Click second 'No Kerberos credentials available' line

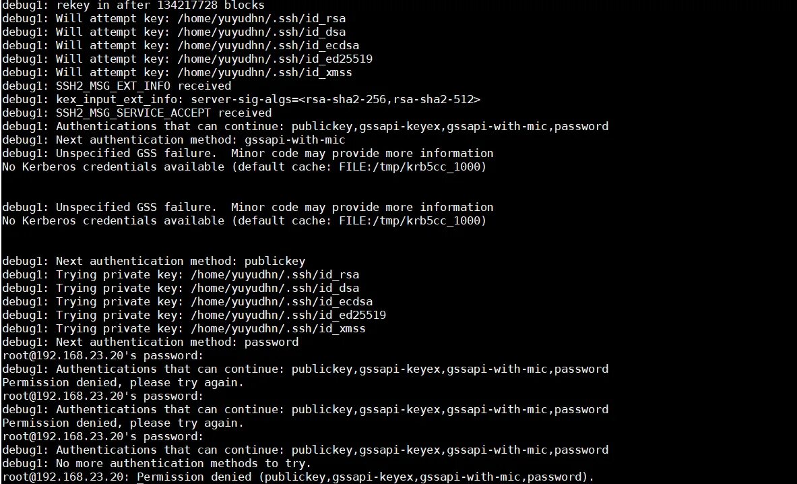coord(244,220)
